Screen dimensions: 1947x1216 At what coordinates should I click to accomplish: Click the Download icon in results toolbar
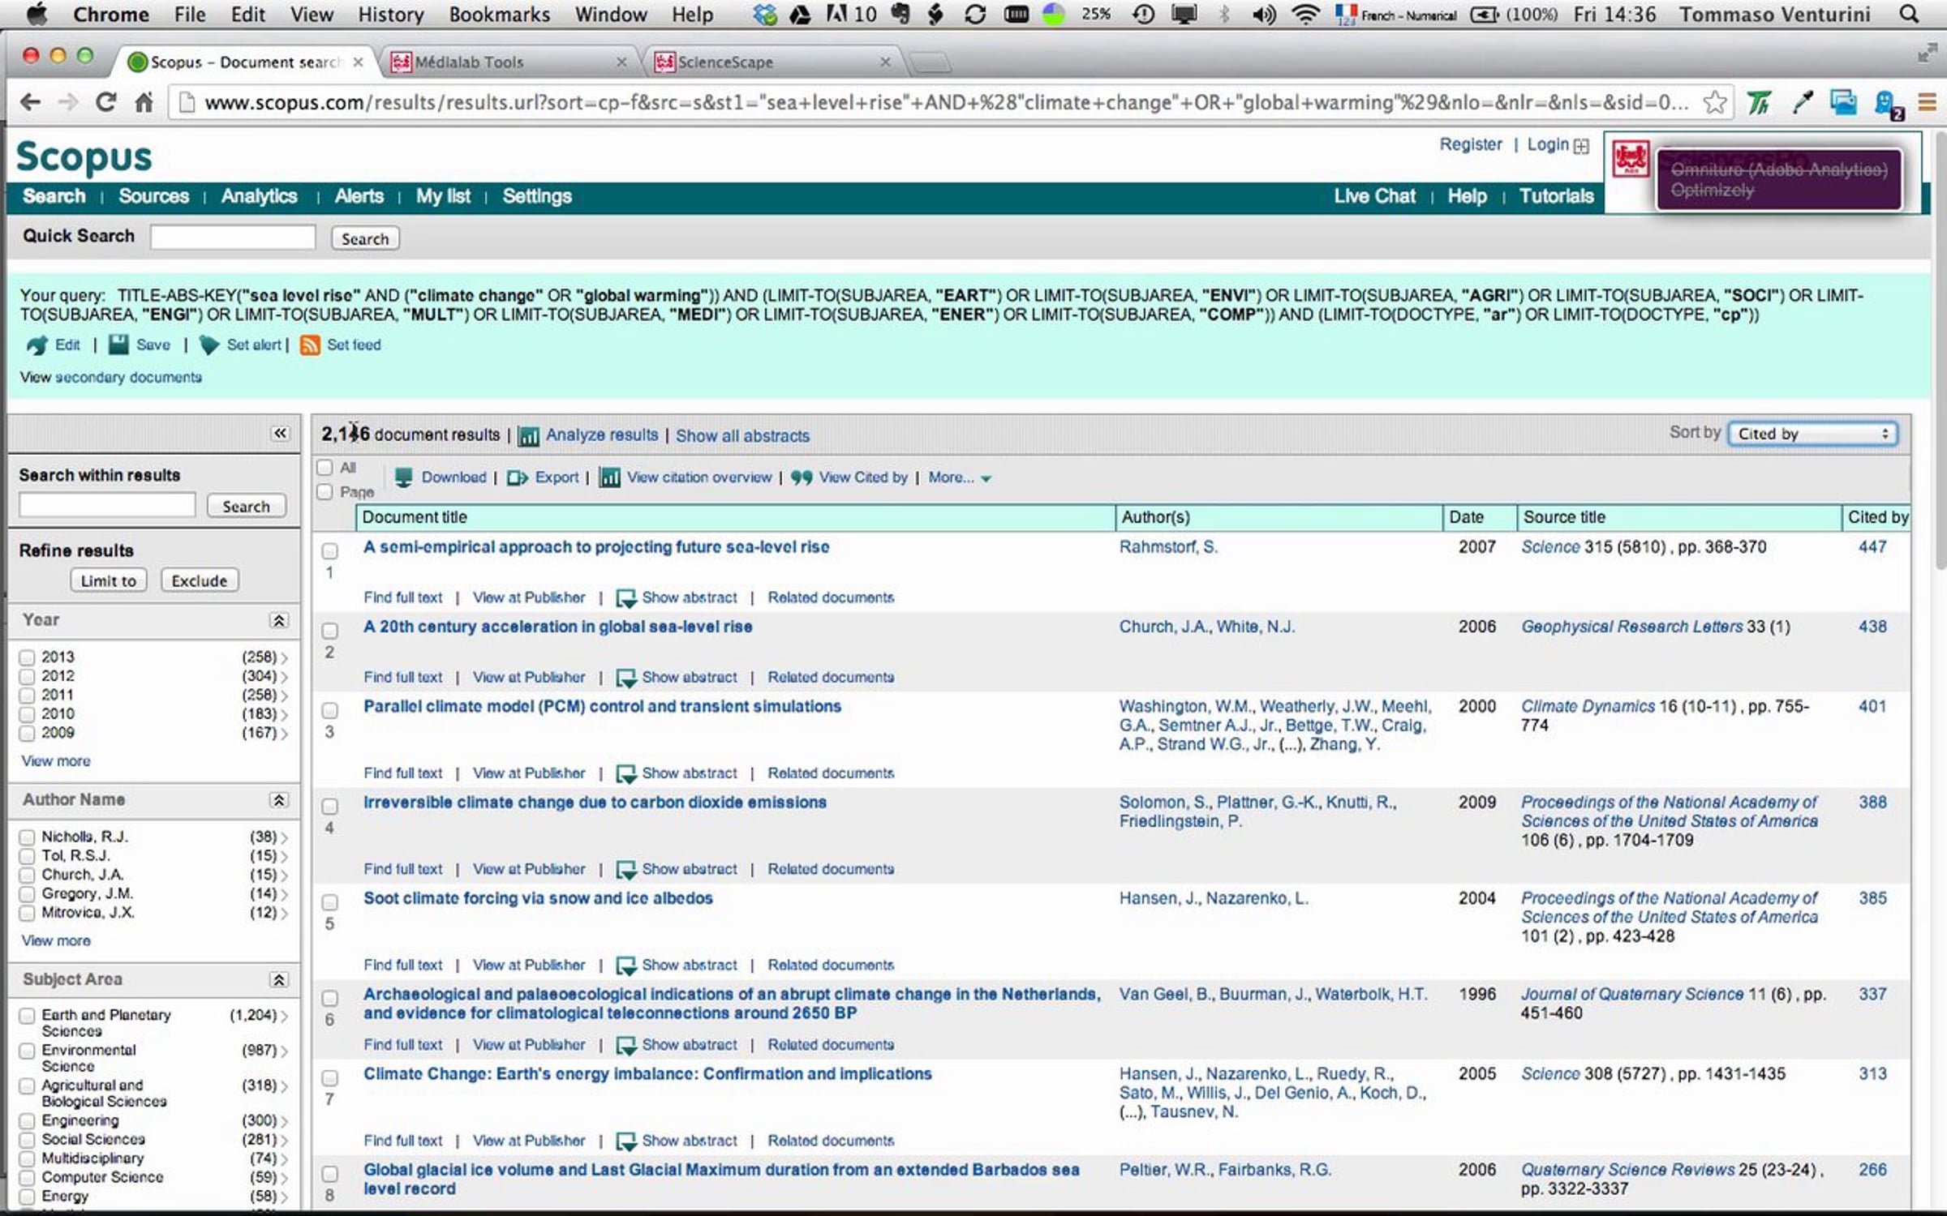click(403, 477)
